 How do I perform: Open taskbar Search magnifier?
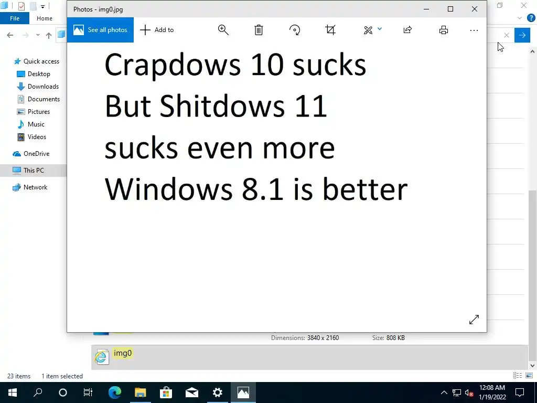tap(38, 393)
